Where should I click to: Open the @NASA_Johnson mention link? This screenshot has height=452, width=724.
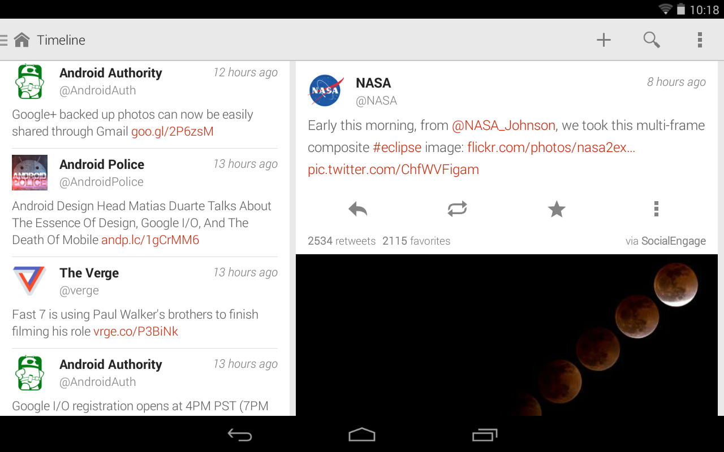(x=503, y=125)
